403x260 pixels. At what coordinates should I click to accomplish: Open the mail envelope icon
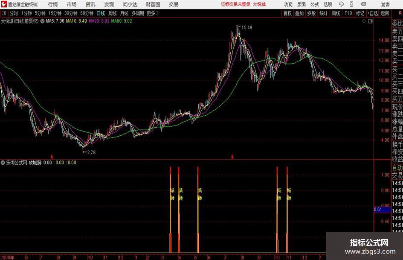(363, 4)
